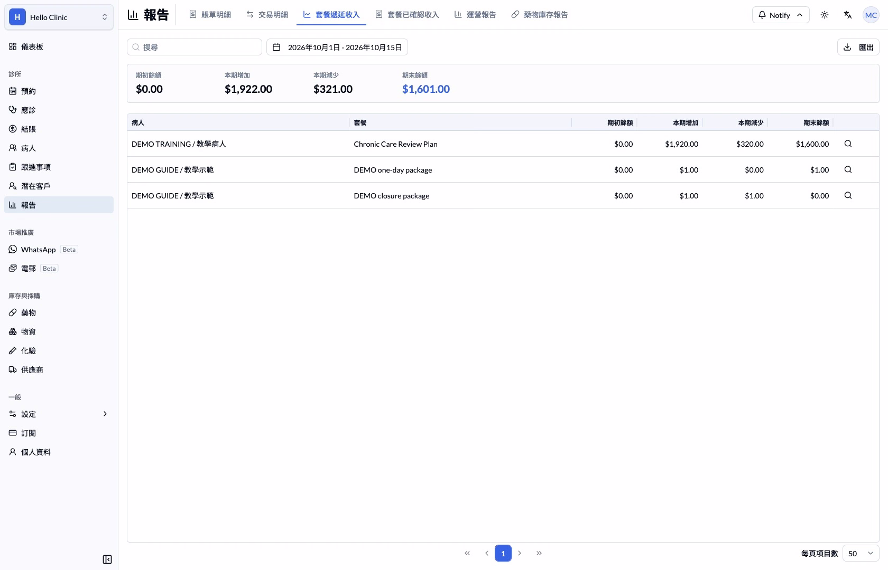Open 應診 consultation page

click(x=59, y=110)
